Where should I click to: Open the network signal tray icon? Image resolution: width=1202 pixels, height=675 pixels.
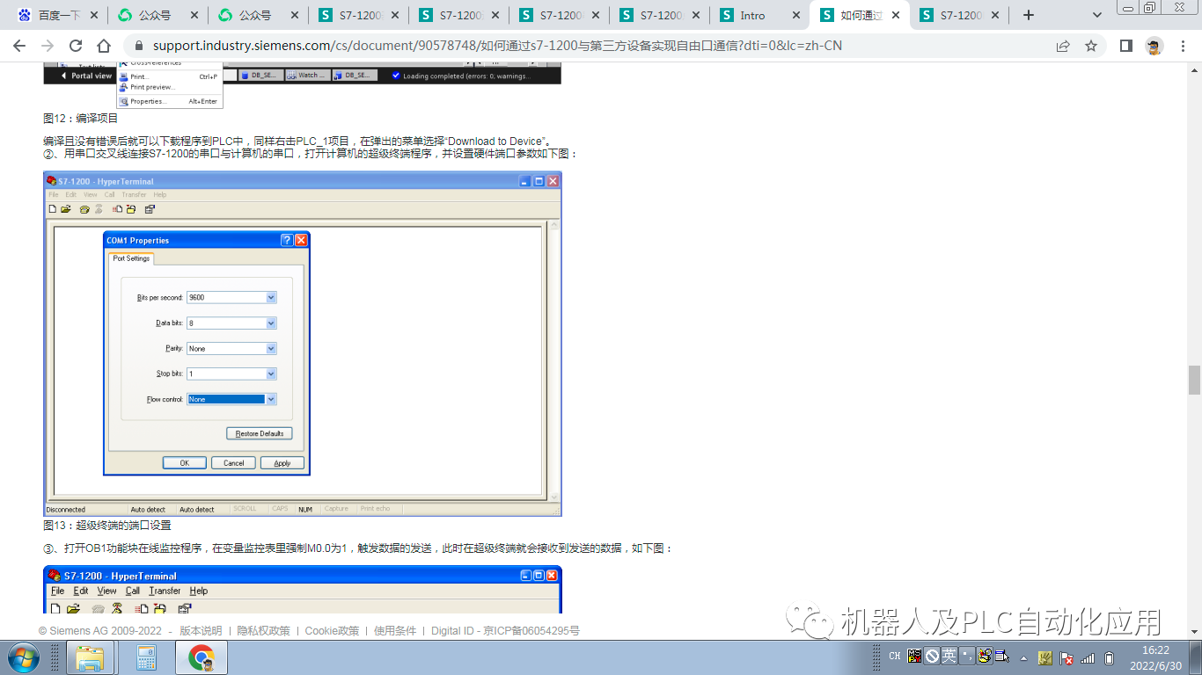(x=1088, y=657)
